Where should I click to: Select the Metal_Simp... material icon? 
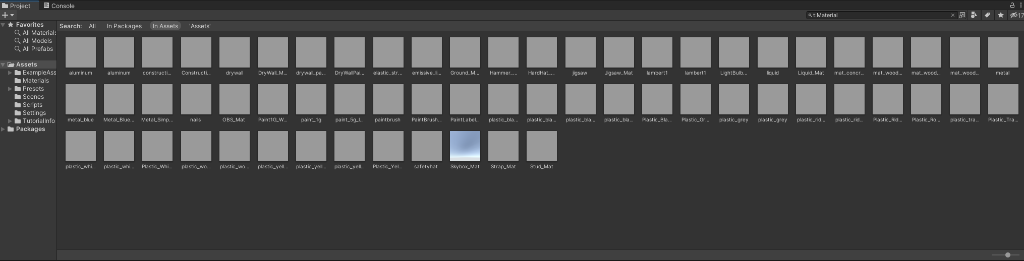click(x=157, y=100)
